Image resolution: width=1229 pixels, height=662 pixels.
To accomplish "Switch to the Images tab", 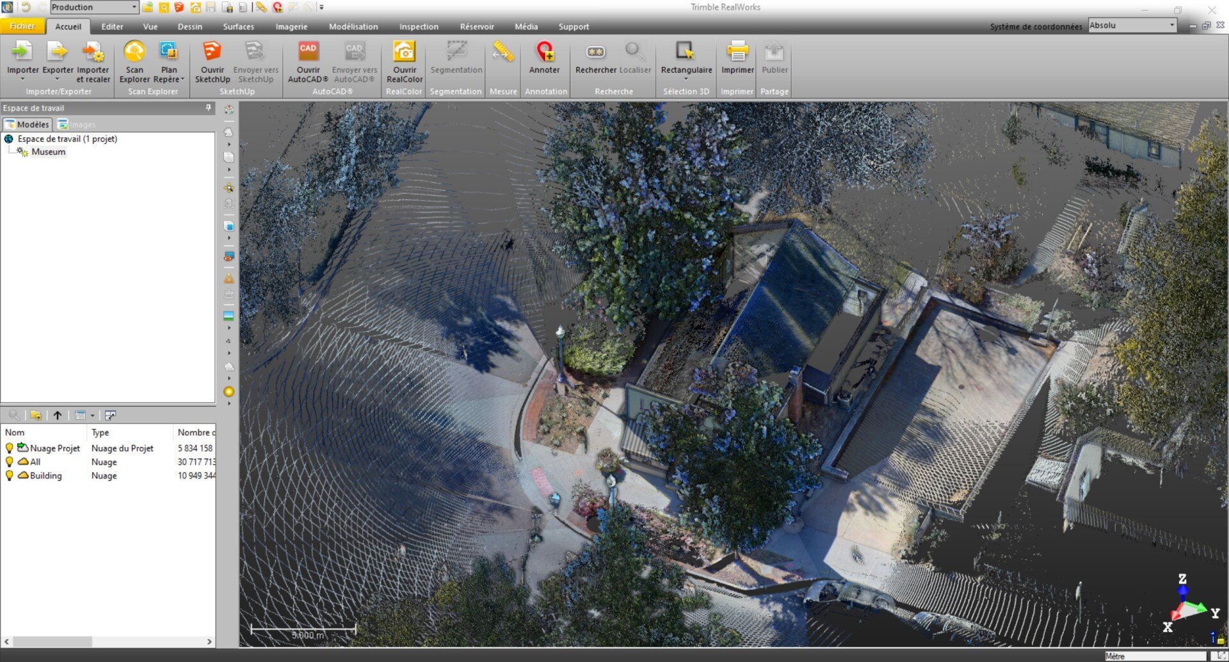I will 77,125.
